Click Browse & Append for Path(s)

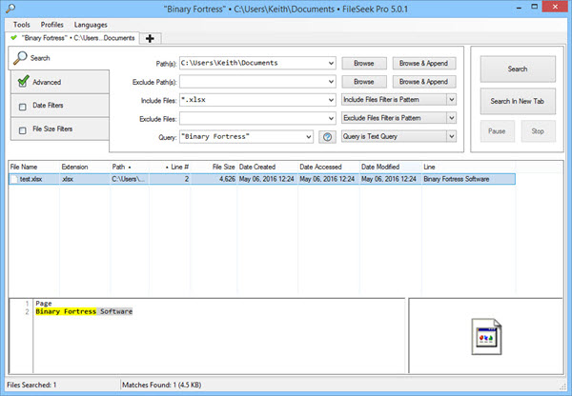[424, 64]
